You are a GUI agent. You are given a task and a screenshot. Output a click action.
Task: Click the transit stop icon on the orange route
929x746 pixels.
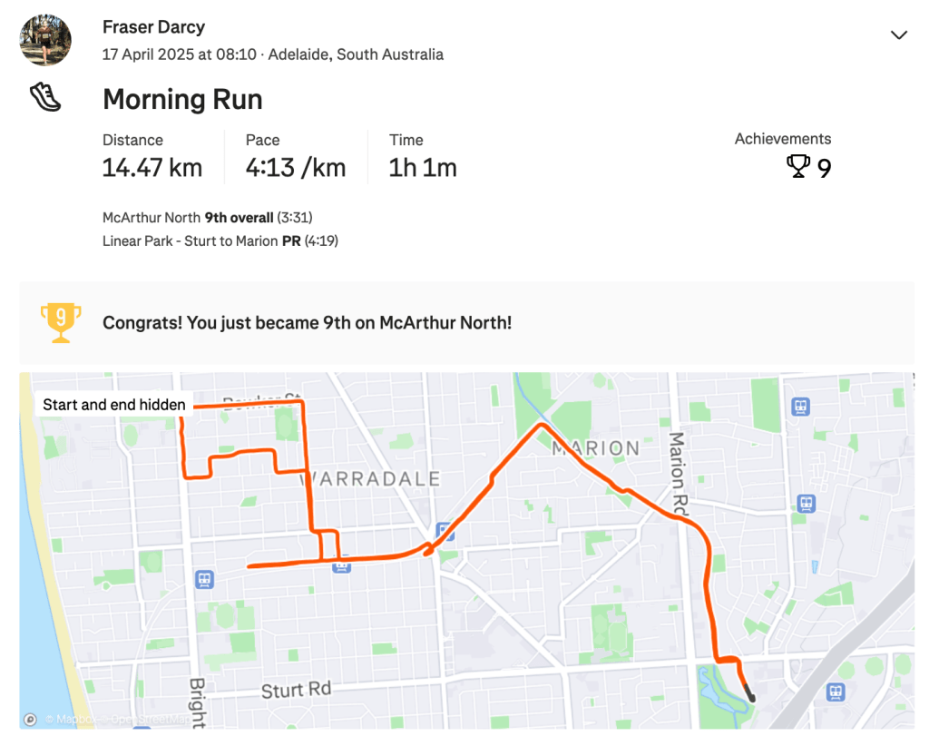point(341,565)
